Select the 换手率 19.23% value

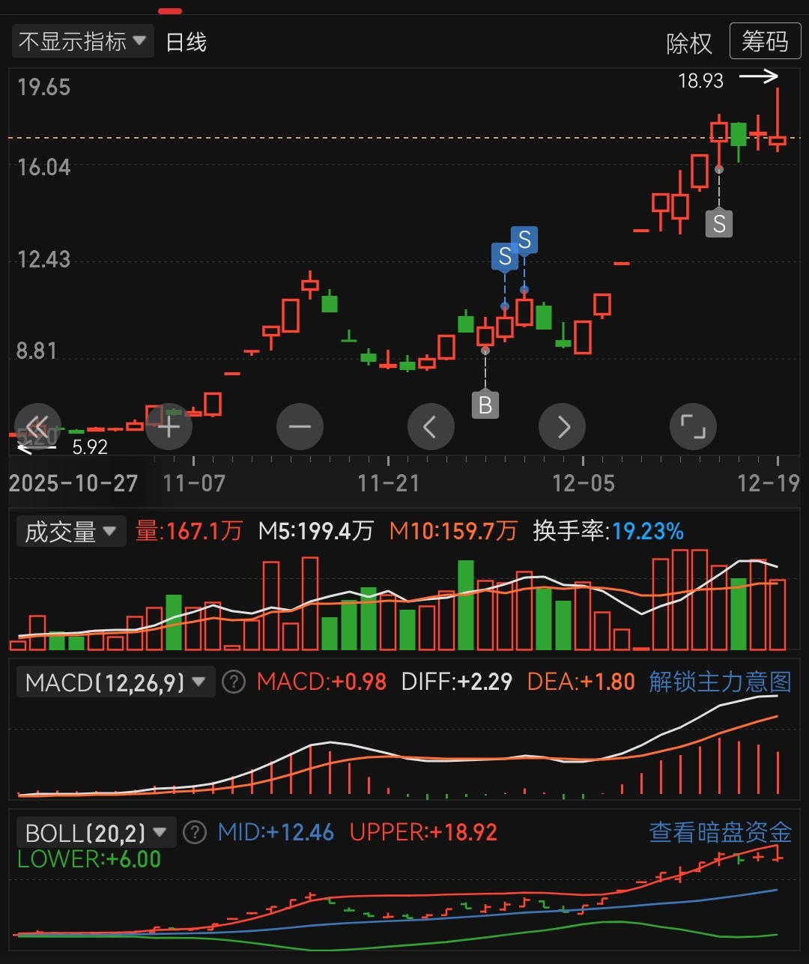(608, 532)
